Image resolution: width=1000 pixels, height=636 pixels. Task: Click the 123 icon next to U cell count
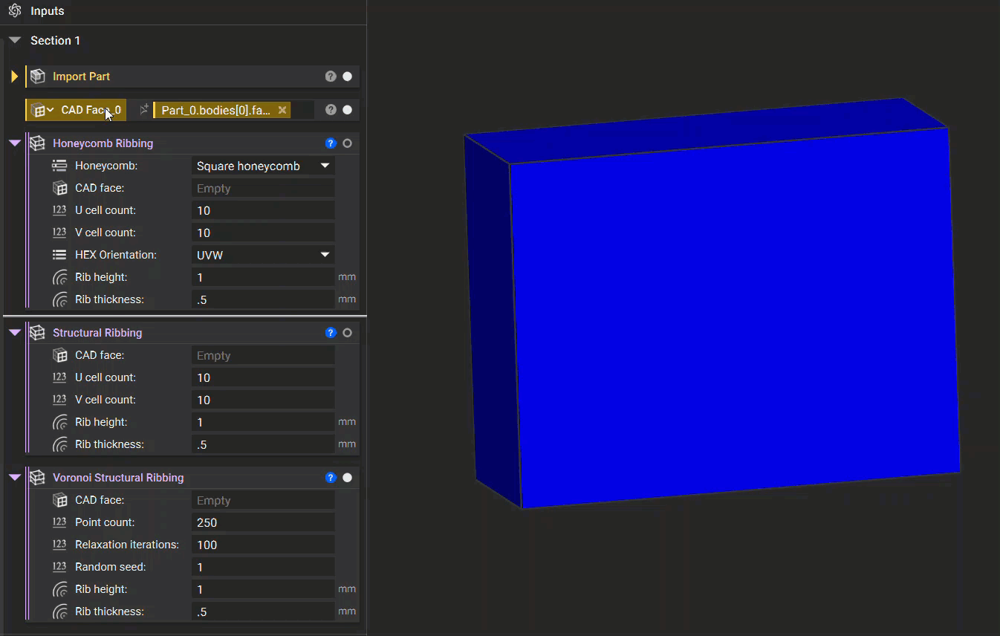click(59, 210)
